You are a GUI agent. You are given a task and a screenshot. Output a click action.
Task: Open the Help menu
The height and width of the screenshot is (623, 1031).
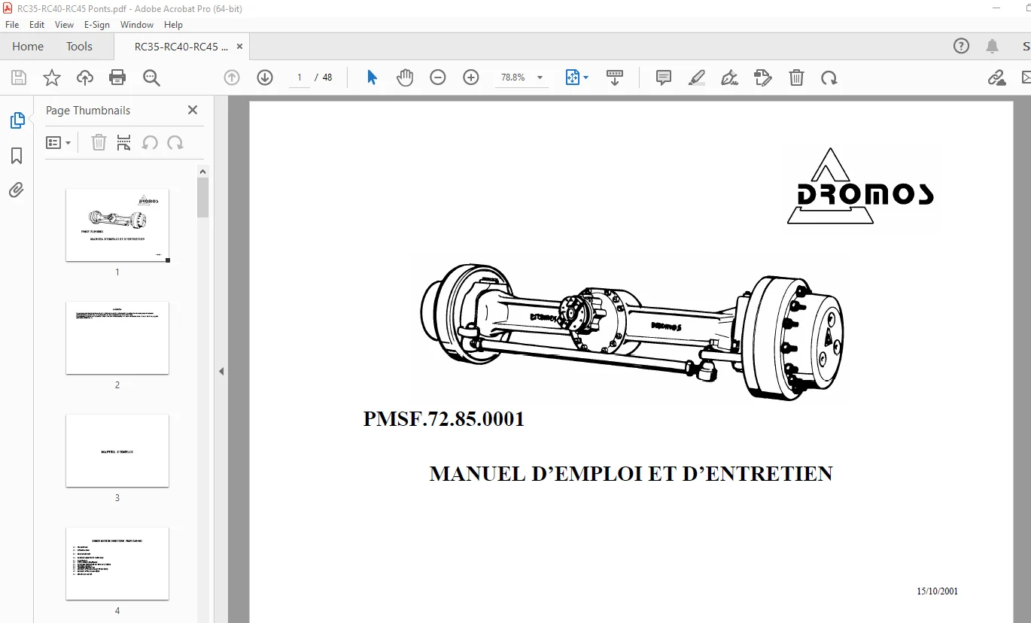point(174,25)
